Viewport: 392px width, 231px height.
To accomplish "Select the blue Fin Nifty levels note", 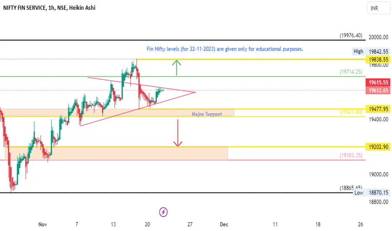I will click(x=225, y=49).
